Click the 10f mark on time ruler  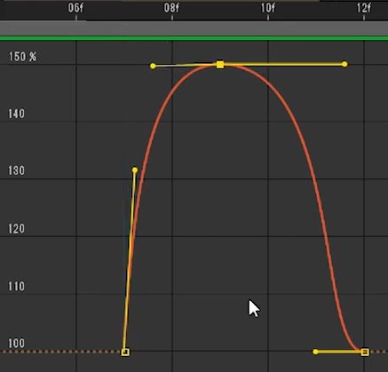coord(268,8)
